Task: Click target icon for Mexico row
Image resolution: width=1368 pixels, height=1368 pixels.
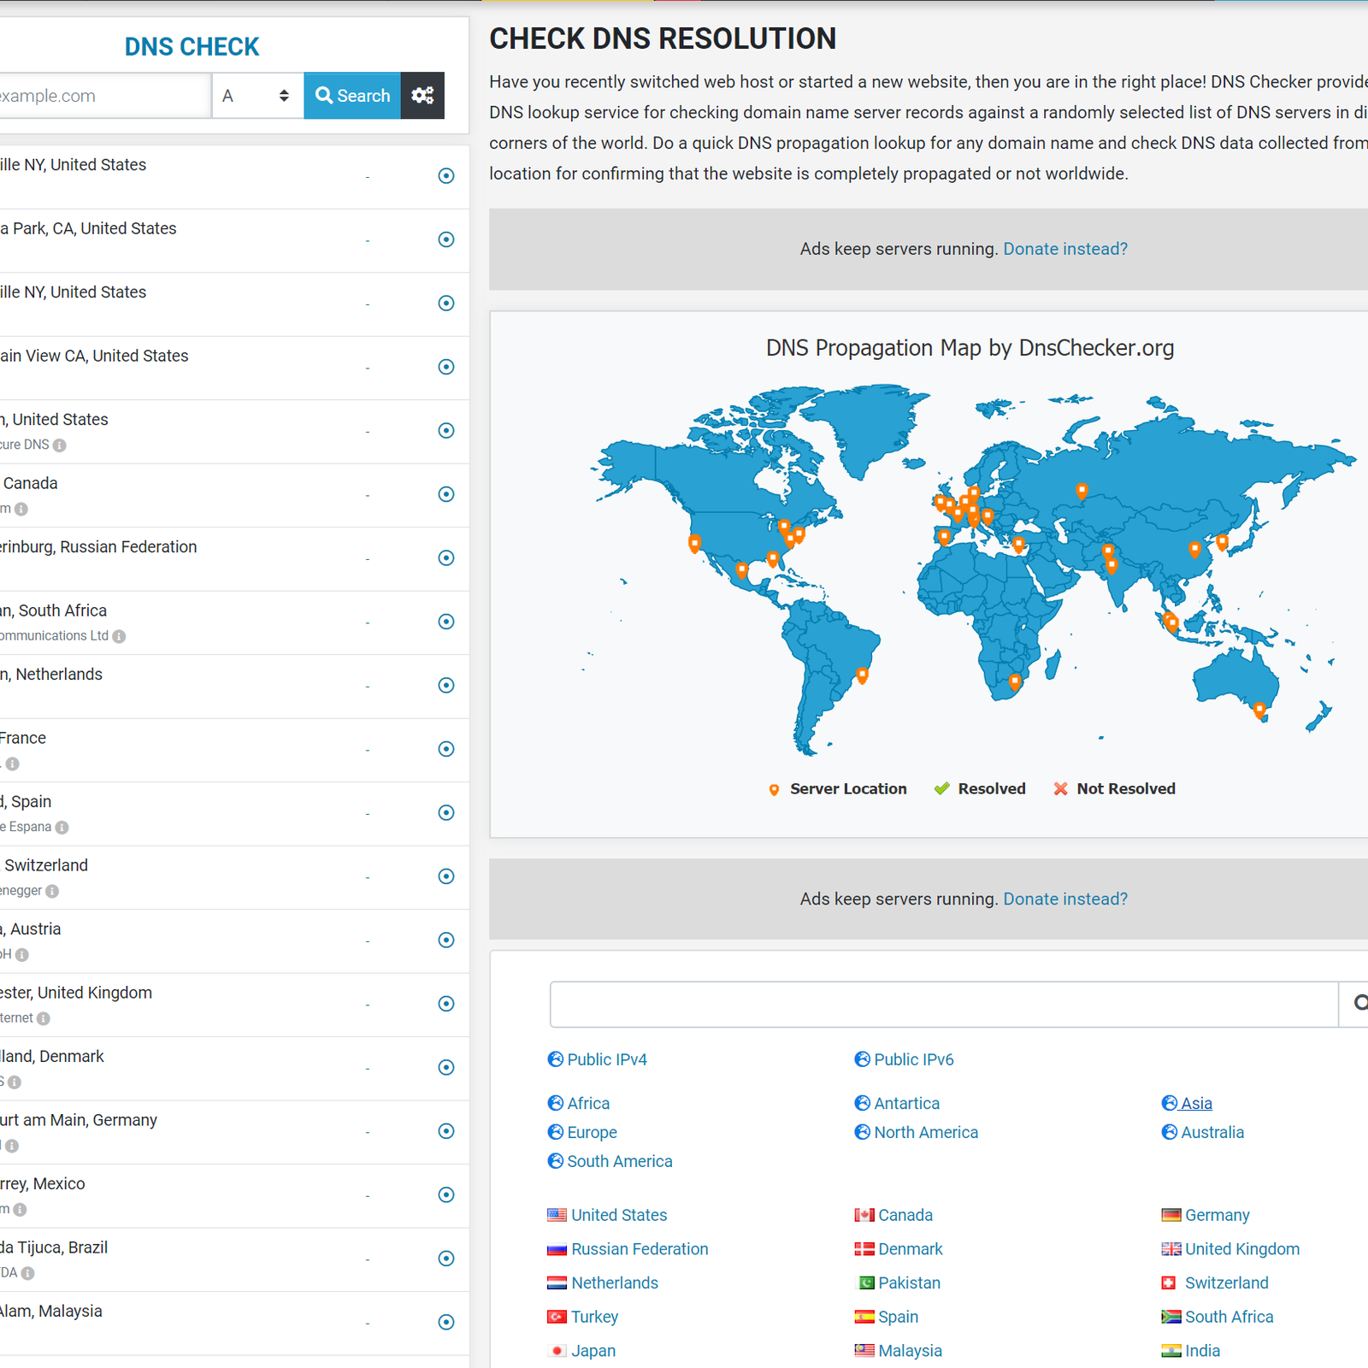Action: tap(446, 1194)
